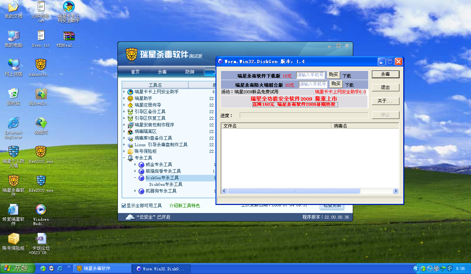
Task: Select the DiskGen专杀工具 child row
Action: point(166,184)
